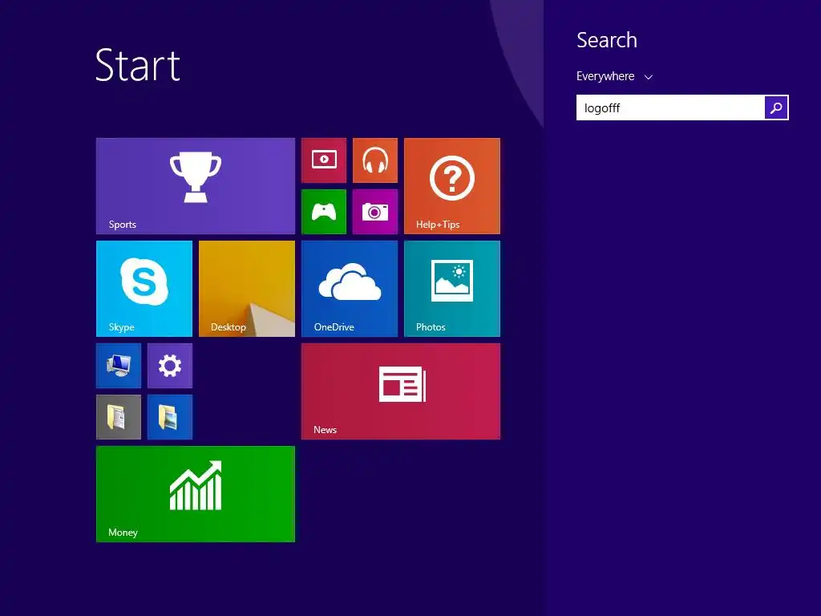The height and width of the screenshot is (616, 821).
Task: Open the Documents folder tile
Action: click(119, 417)
